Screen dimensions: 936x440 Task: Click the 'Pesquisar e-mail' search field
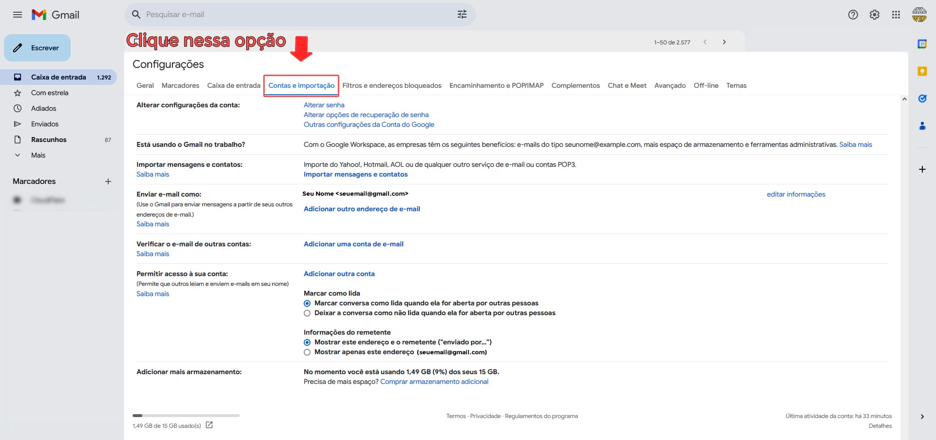pos(292,15)
